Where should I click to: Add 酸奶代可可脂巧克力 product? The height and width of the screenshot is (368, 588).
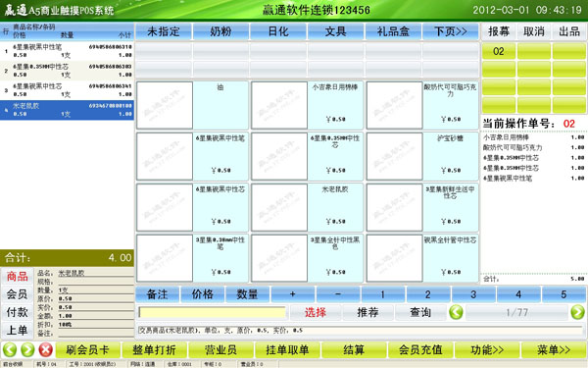pos(422,105)
